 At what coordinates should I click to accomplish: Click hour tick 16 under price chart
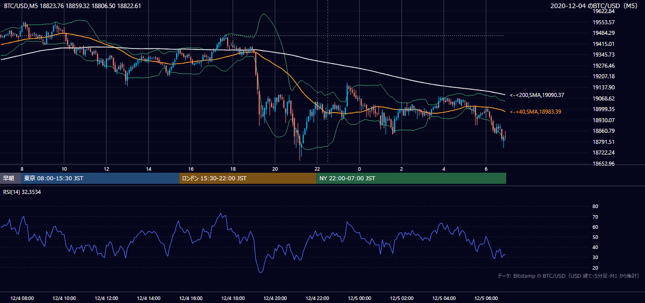pos(191,169)
